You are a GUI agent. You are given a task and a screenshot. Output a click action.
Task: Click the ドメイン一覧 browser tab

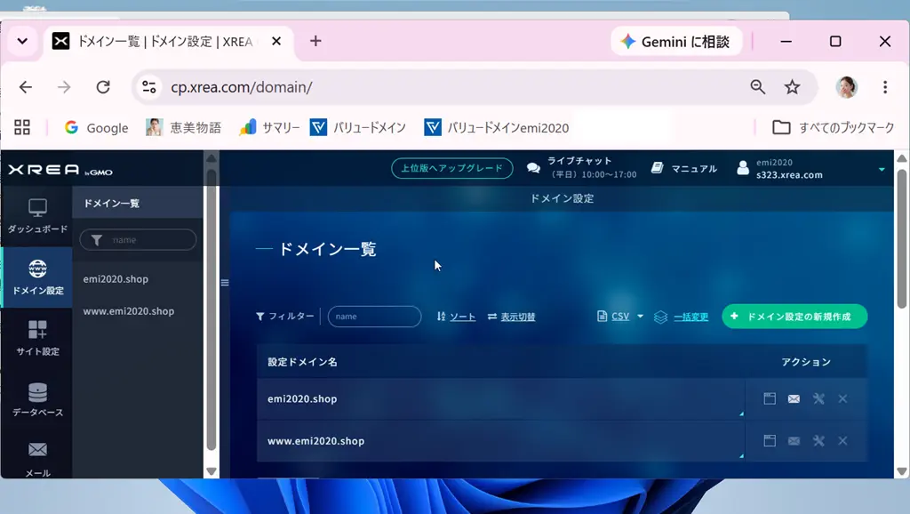click(164, 41)
